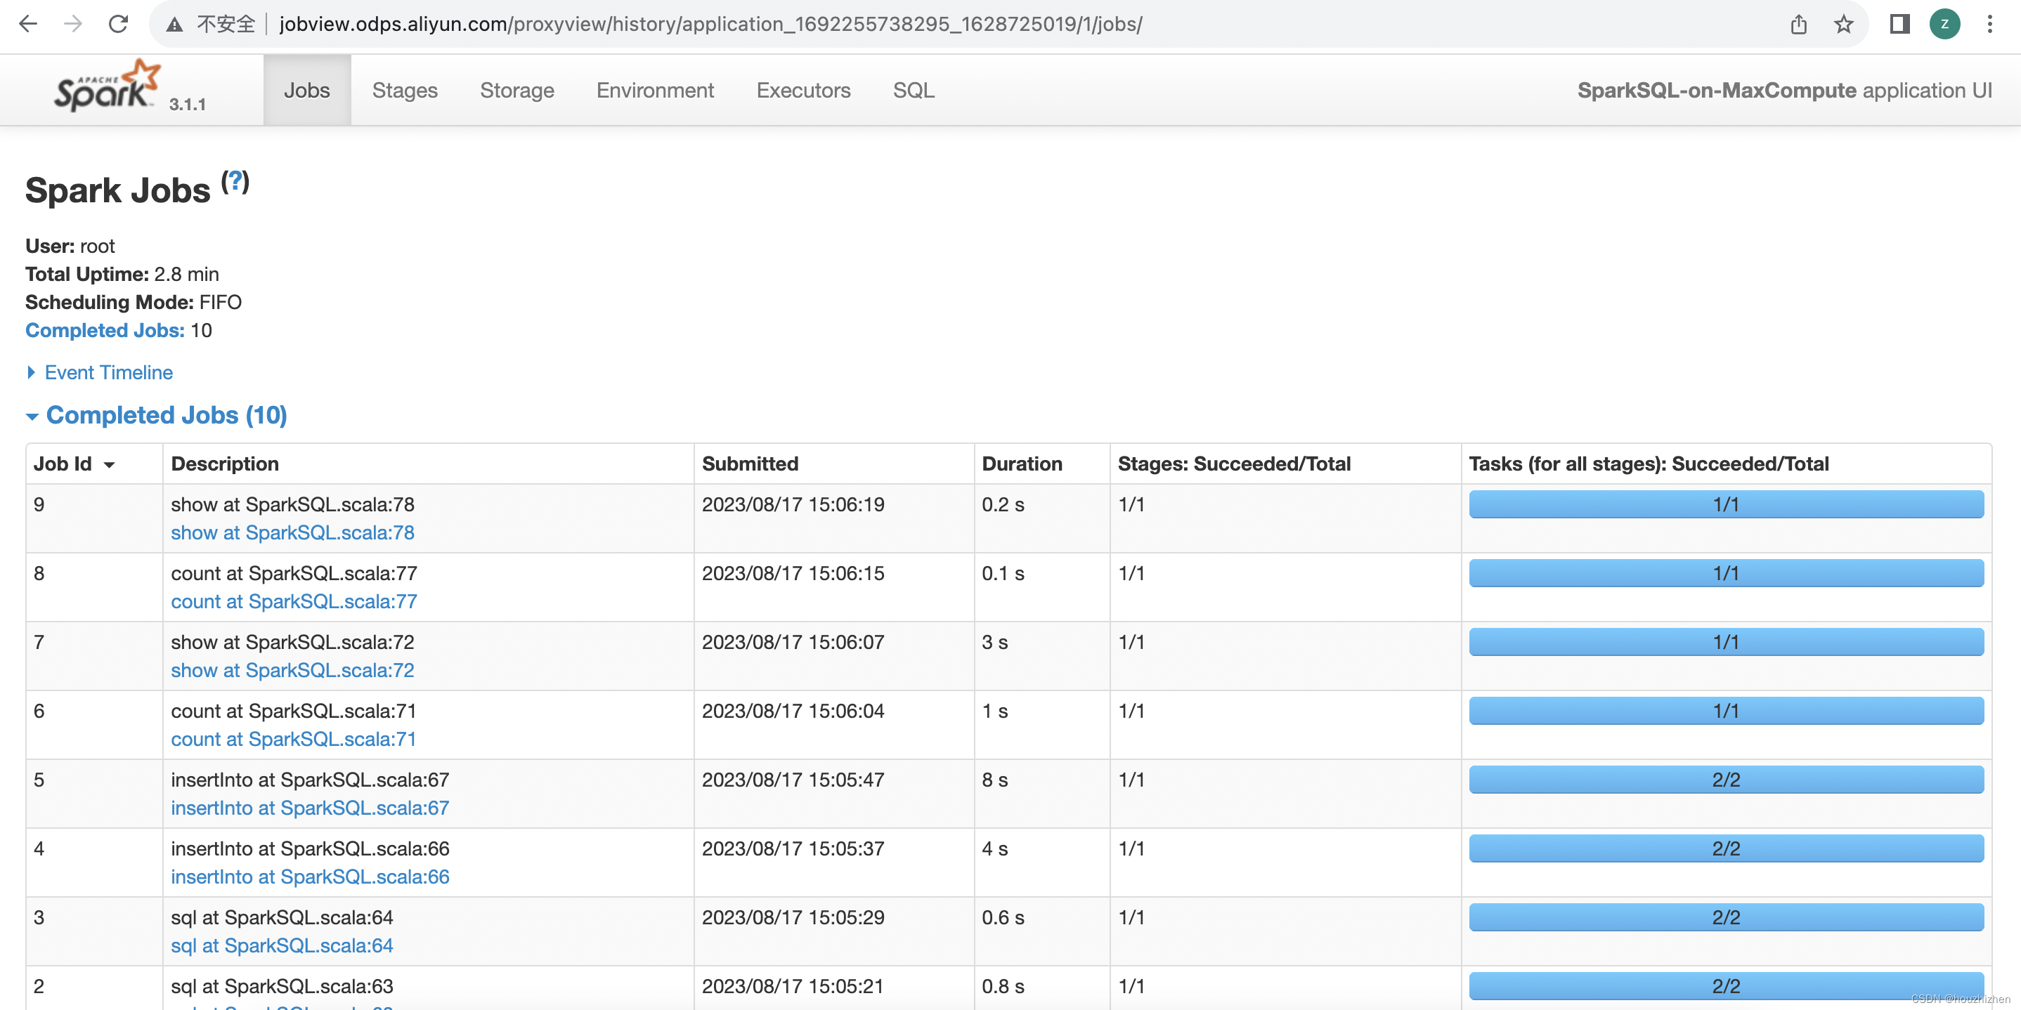Click the Completed Jobs: summary link
Image resolution: width=2021 pixels, height=1010 pixels.
(105, 330)
